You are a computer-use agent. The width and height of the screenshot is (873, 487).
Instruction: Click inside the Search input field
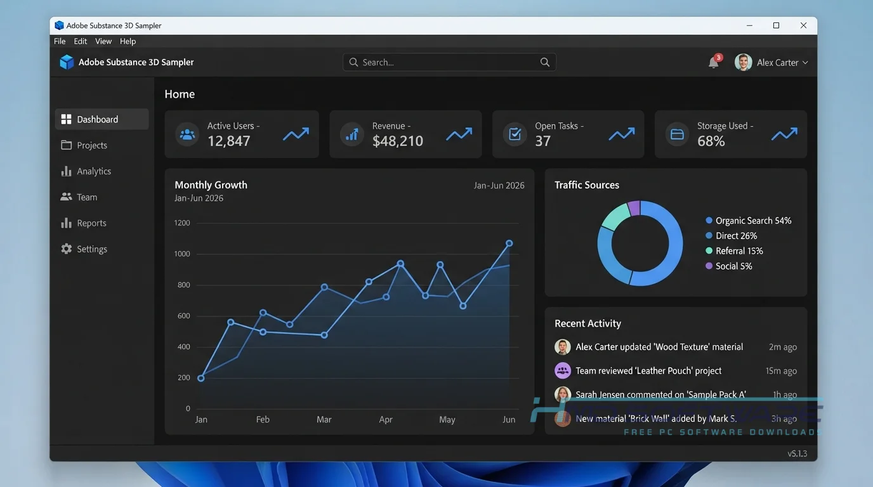(449, 62)
